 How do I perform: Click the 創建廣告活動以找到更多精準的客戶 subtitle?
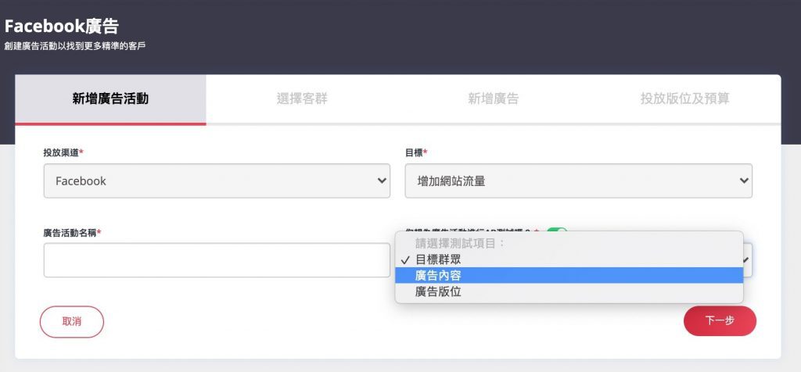pos(75,46)
